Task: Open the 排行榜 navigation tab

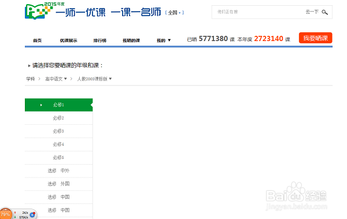Action: pyautogui.click(x=100, y=40)
